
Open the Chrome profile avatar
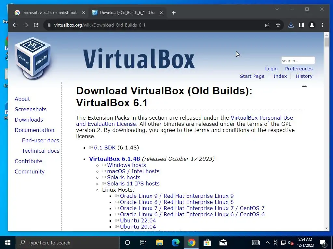point(312,25)
